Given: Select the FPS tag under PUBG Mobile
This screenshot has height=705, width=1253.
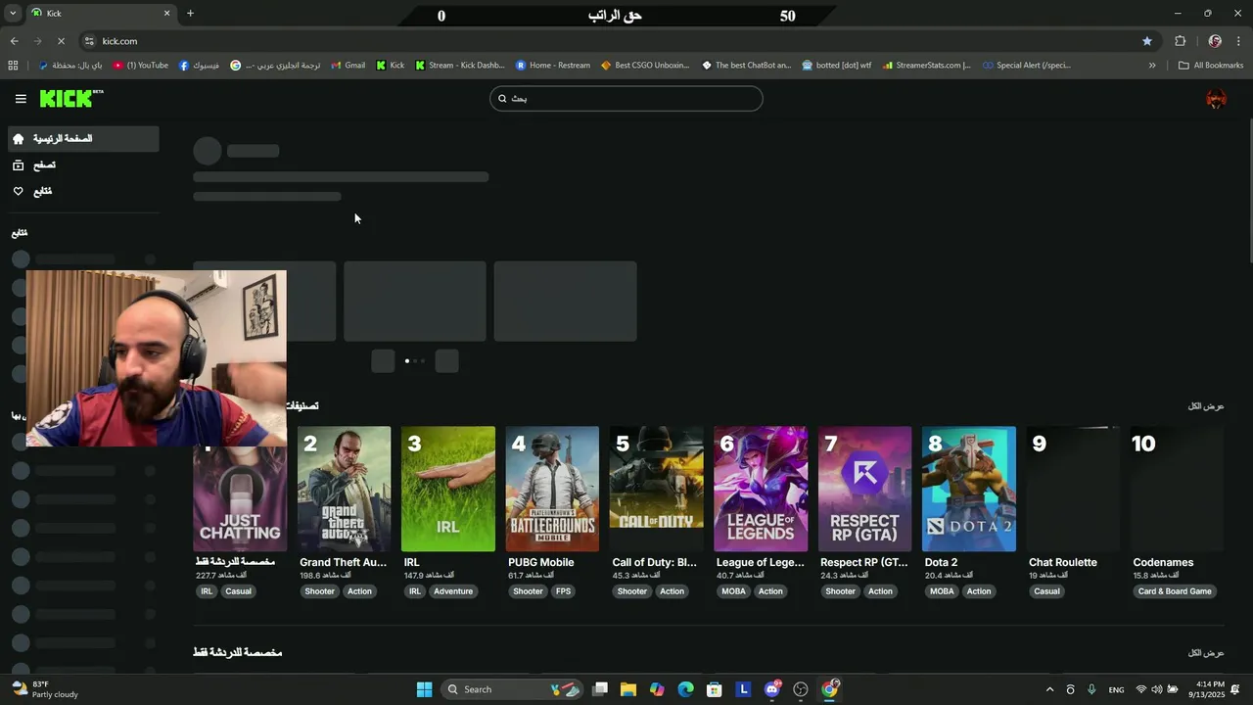Looking at the screenshot, I should [563, 591].
